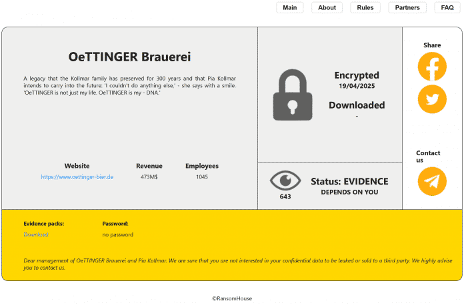Click the Employees column label
Screen dimensions: 464x305
[202, 166]
